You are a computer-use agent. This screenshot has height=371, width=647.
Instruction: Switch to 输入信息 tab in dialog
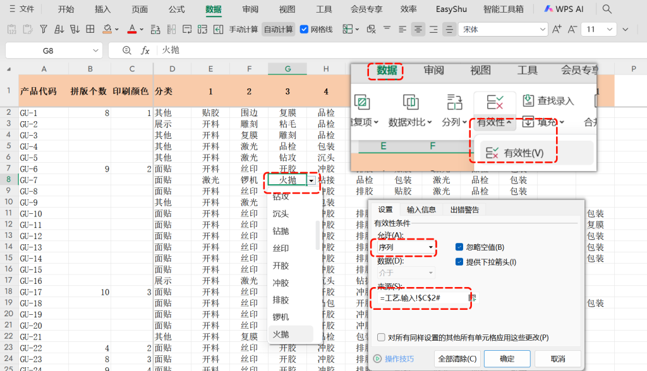click(421, 209)
